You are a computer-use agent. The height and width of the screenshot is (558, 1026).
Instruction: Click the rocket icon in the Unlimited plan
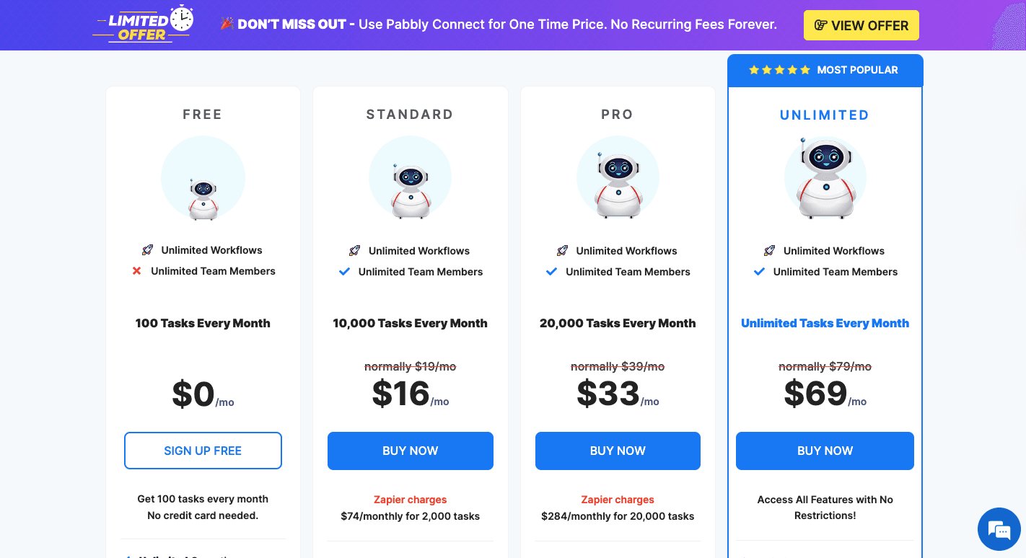769,250
